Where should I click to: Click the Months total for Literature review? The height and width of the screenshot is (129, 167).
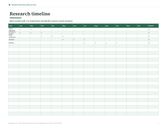(153, 33)
